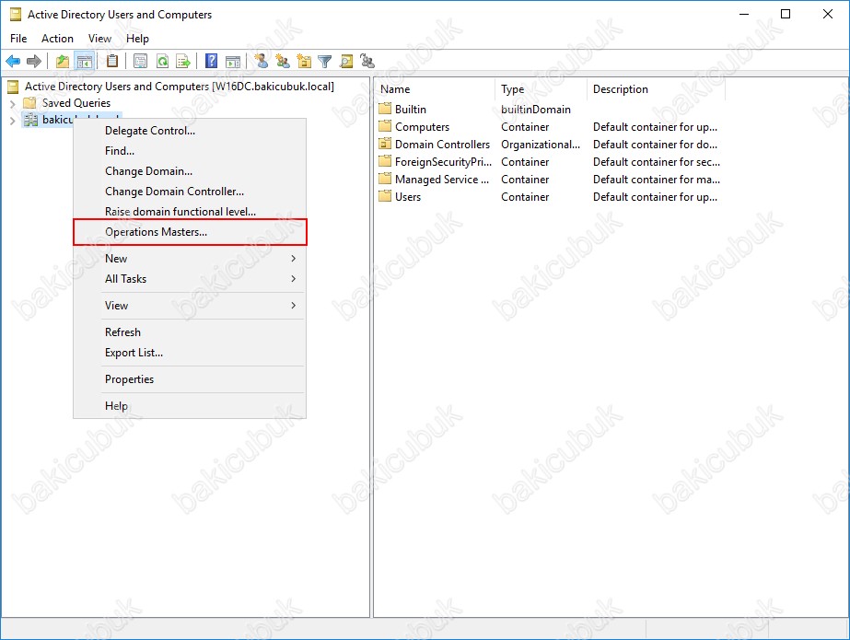Screen dimensions: 850x640
Task: Select Active Directory Users and Computers root node
Action: click(180, 87)
